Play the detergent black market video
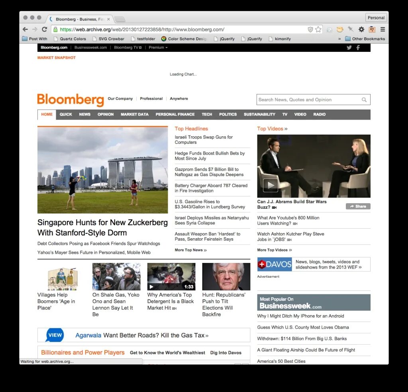Image resolution: width=408 pixels, height=392 pixels. 151,287
